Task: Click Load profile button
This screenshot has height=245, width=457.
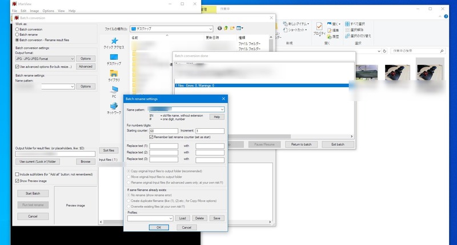Action: pos(182,218)
